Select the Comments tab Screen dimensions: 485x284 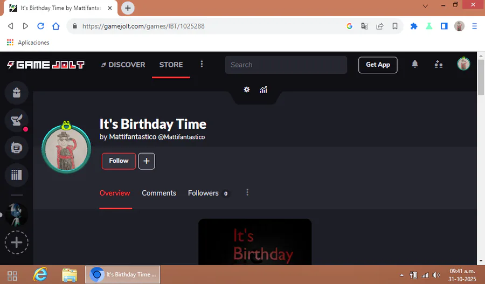click(x=159, y=193)
